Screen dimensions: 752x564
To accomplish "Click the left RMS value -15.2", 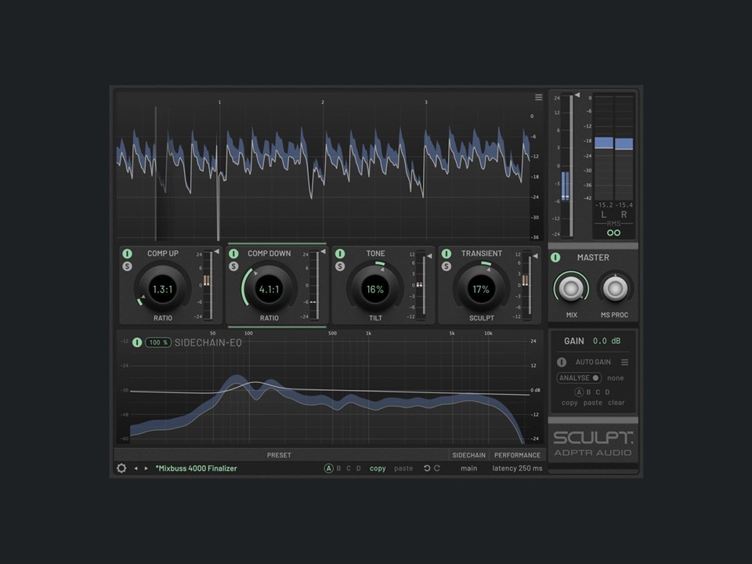I will pyautogui.click(x=604, y=204).
